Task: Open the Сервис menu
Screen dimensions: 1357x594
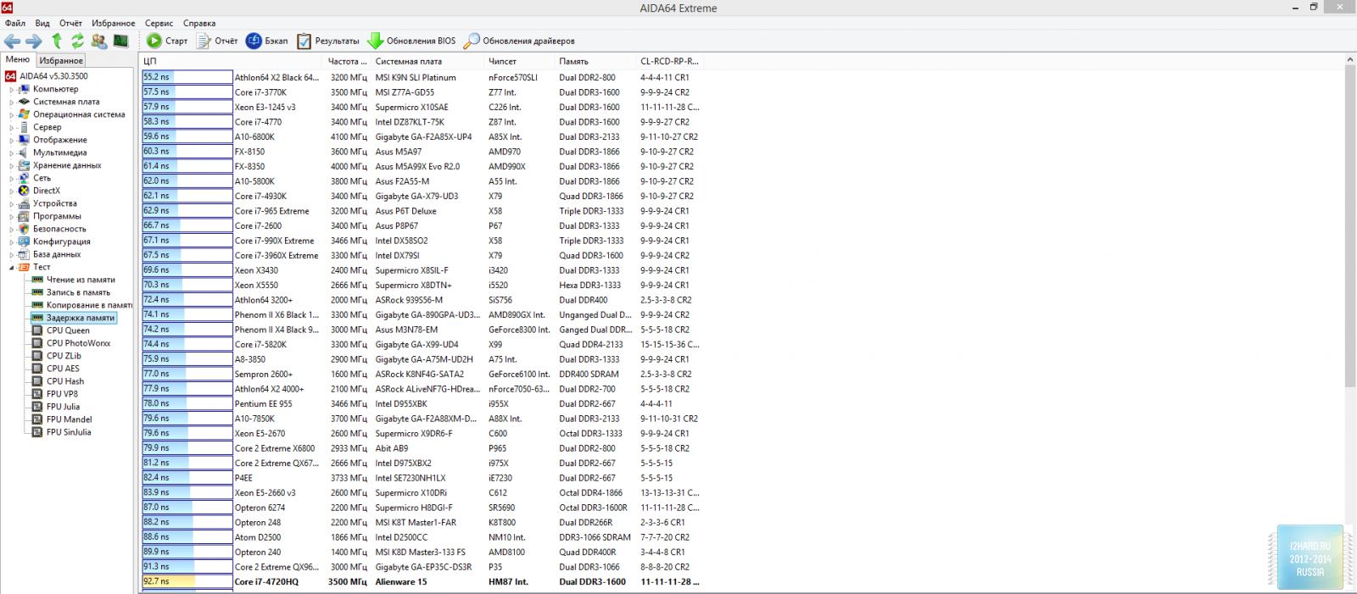Action: point(159,23)
